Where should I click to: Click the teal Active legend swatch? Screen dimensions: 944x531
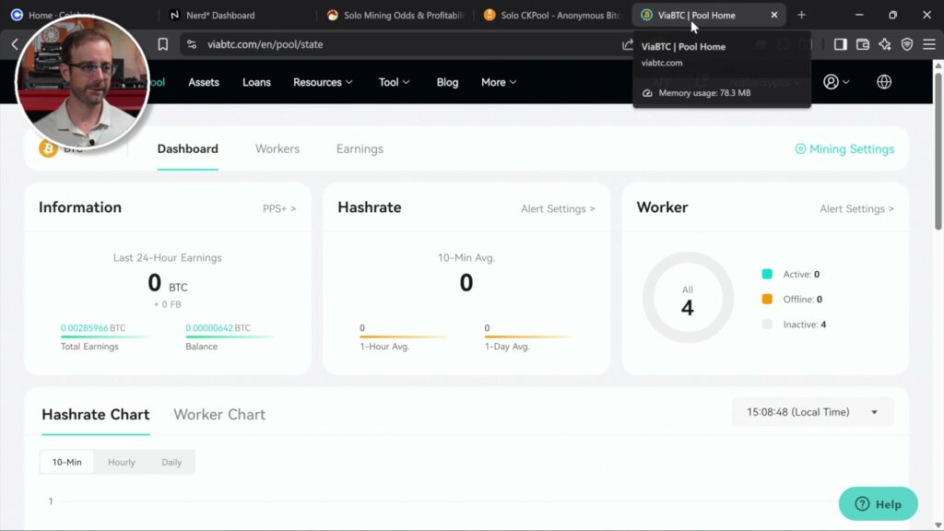tap(767, 274)
